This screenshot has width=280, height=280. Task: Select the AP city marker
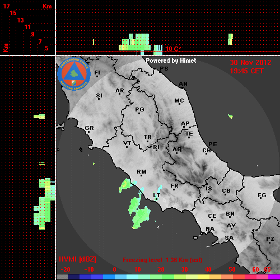[185, 124]
